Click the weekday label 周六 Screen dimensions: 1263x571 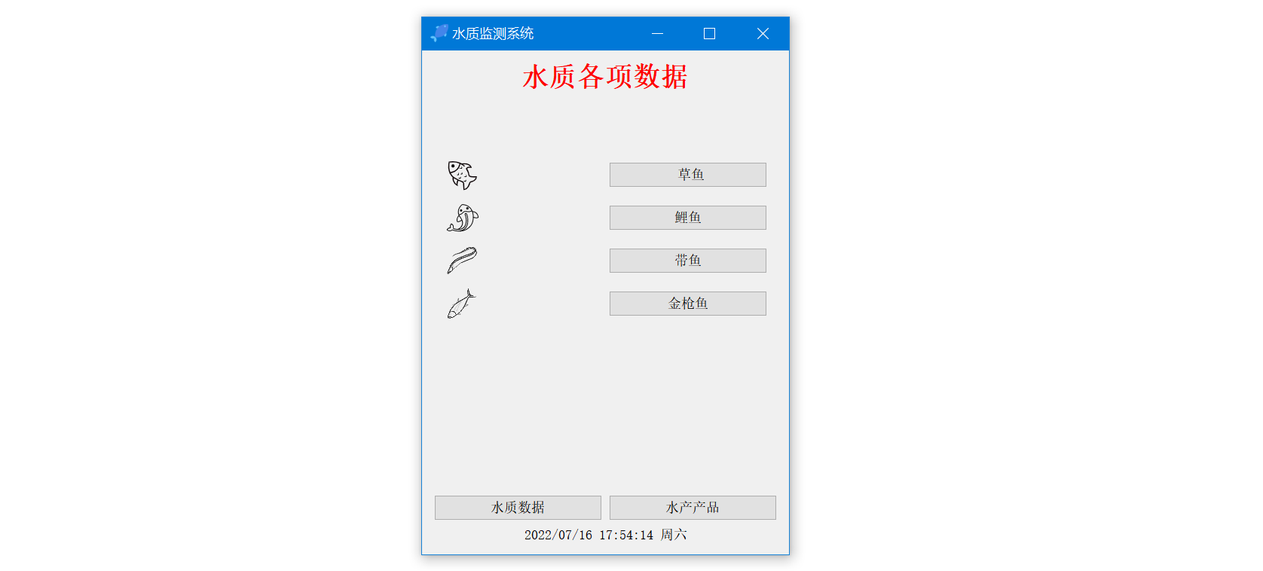coord(674,535)
